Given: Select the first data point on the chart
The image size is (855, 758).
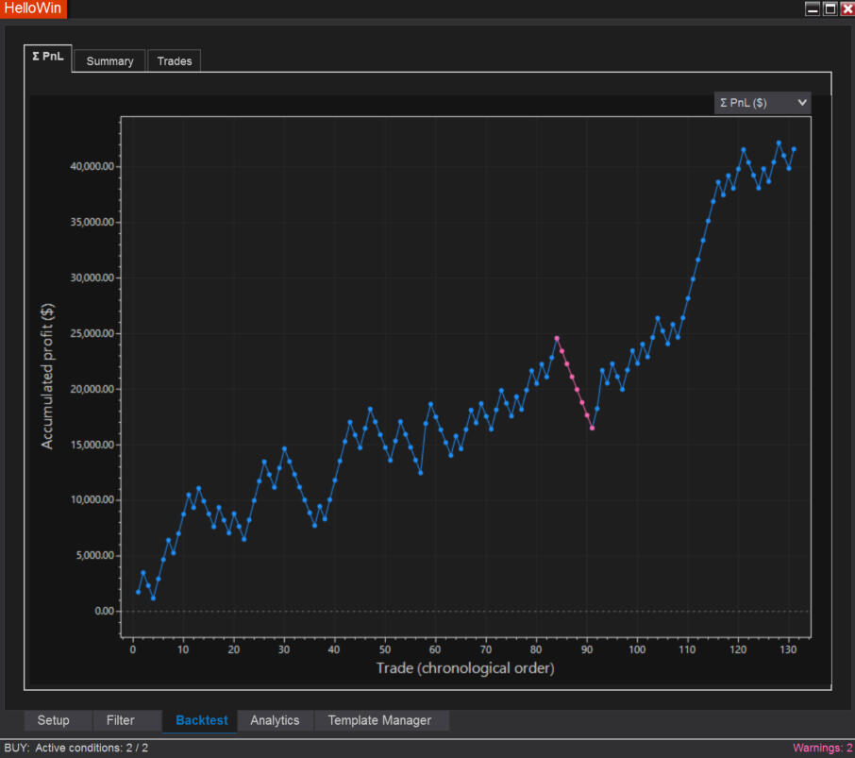Looking at the screenshot, I should click(x=138, y=592).
